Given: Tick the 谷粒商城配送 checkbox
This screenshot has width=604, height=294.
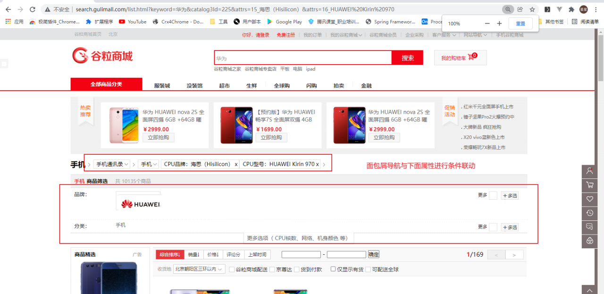Looking at the screenshot, I should pyautogui.click(x=232, y=269).
